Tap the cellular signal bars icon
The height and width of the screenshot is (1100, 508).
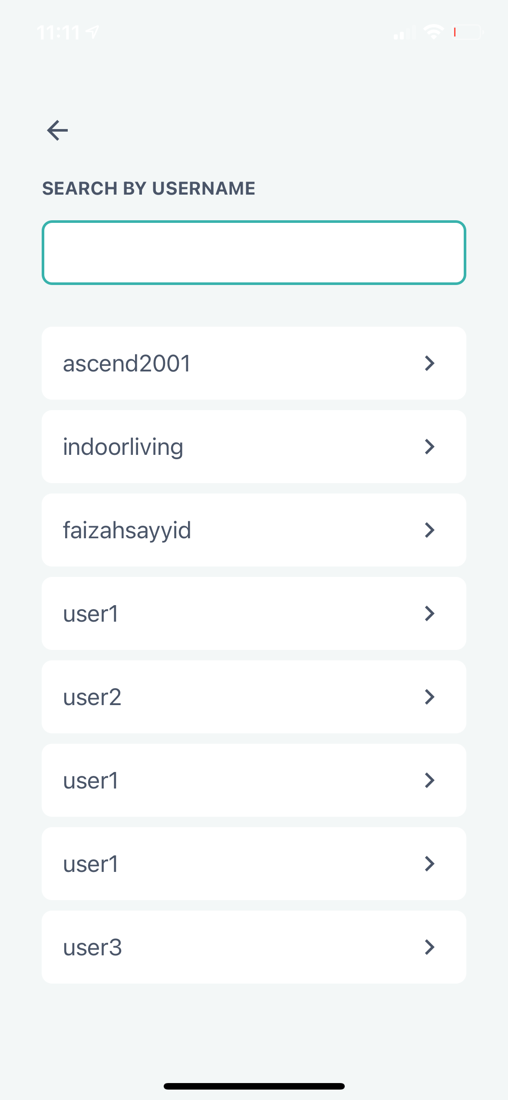click(404, 33)
